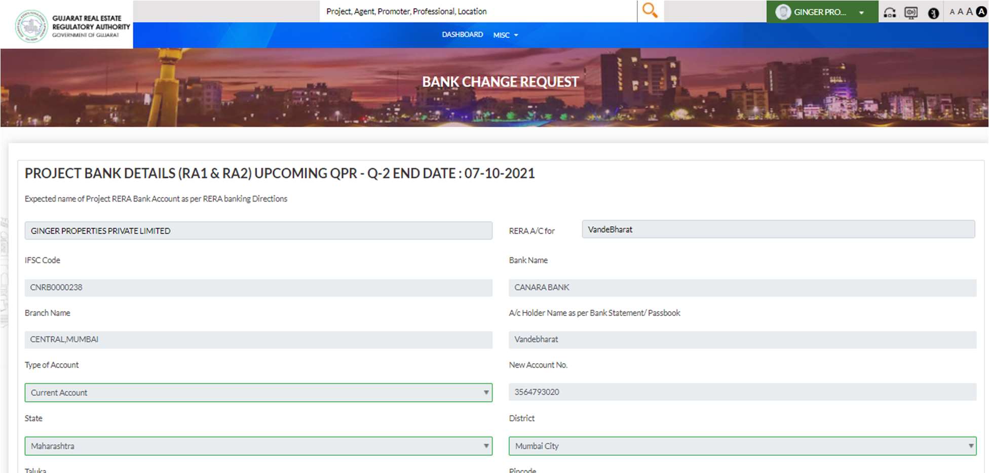
Task: Click the Bank Name field CANARA BANK
Action: [x=742, y=288]
